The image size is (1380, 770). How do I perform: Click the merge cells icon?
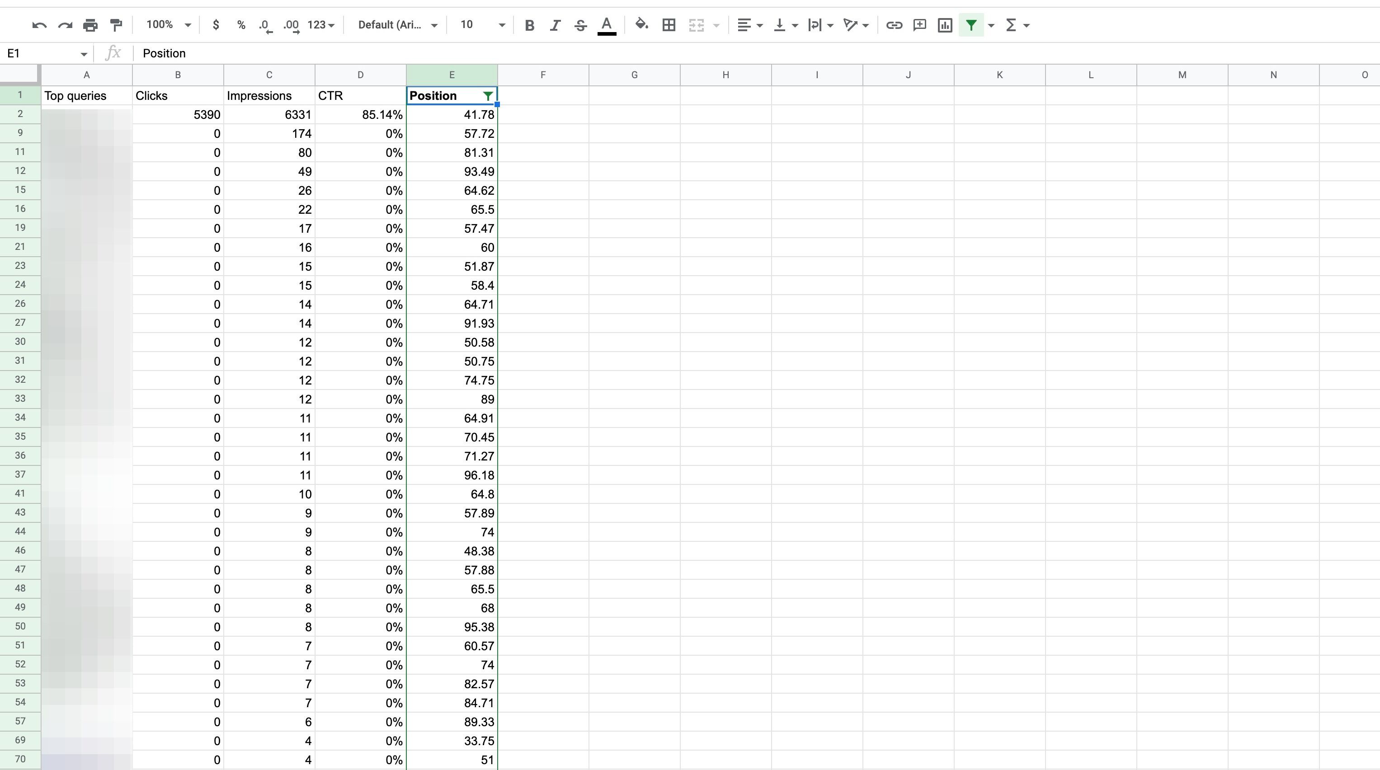coord(696,25)
